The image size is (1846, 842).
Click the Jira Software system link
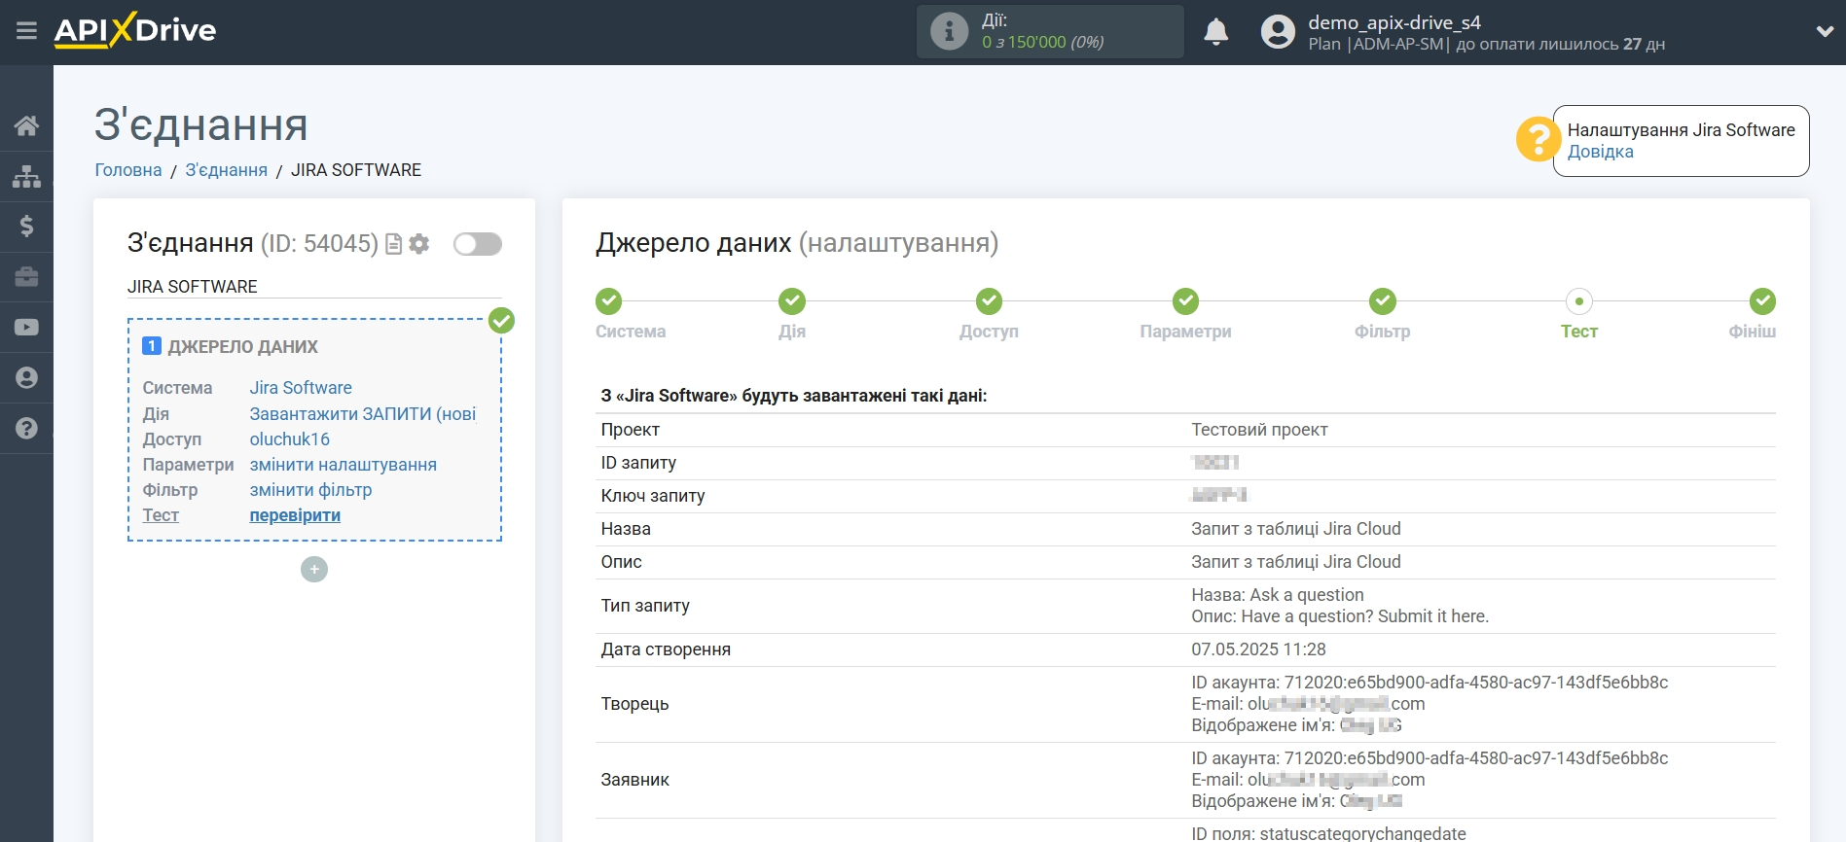point(301,388)
